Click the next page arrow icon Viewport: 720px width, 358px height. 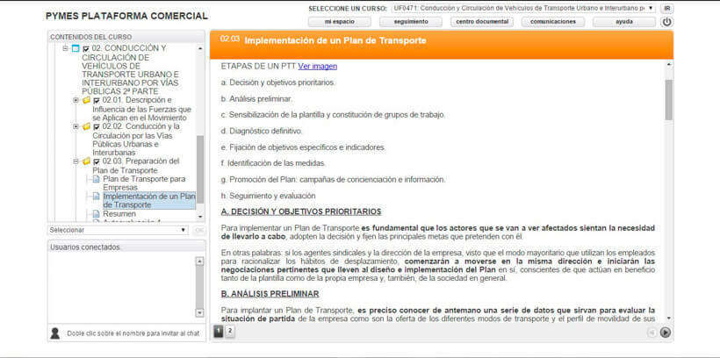point(666,333)
